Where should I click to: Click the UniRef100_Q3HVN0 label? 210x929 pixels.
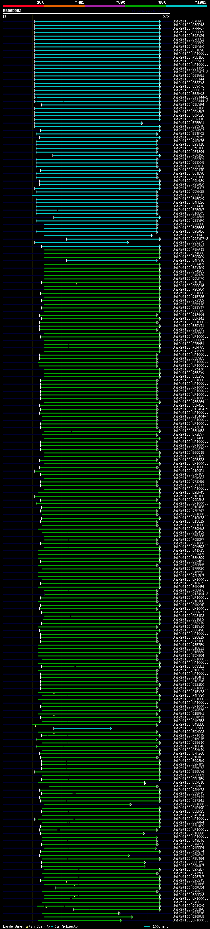(x=188, y=46)
